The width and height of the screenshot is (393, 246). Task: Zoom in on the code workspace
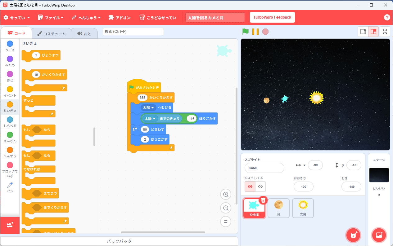(x=226, y=195)
